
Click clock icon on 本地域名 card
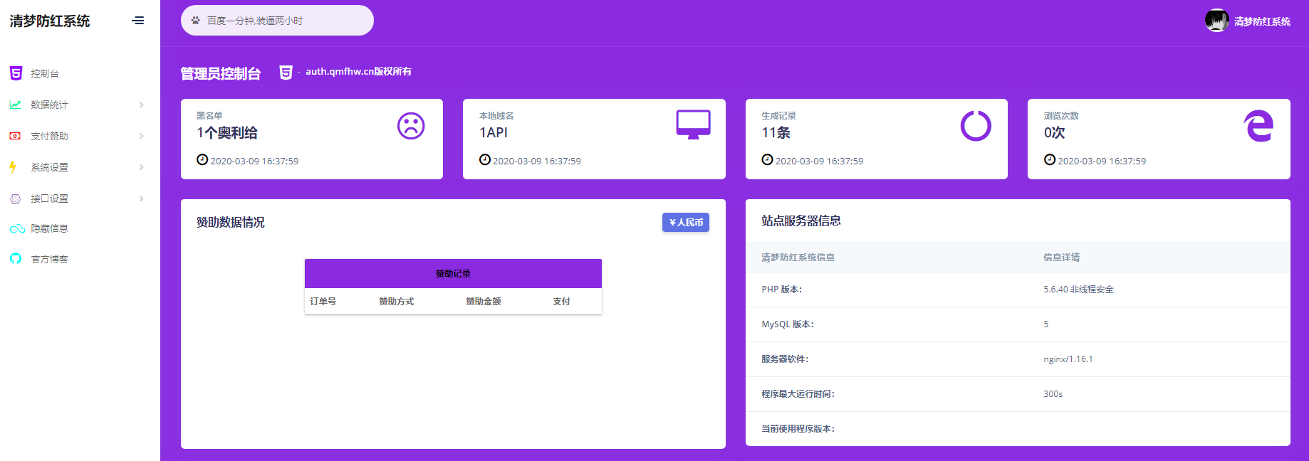[485, 159]
